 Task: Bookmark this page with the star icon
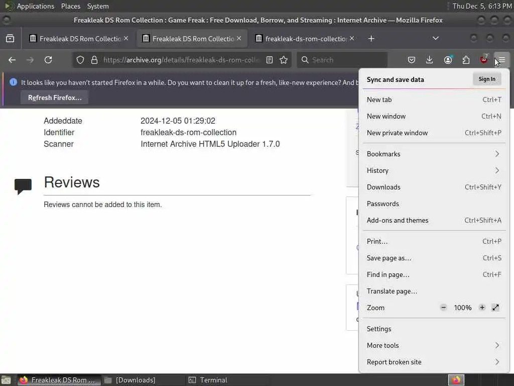[284, 60]
